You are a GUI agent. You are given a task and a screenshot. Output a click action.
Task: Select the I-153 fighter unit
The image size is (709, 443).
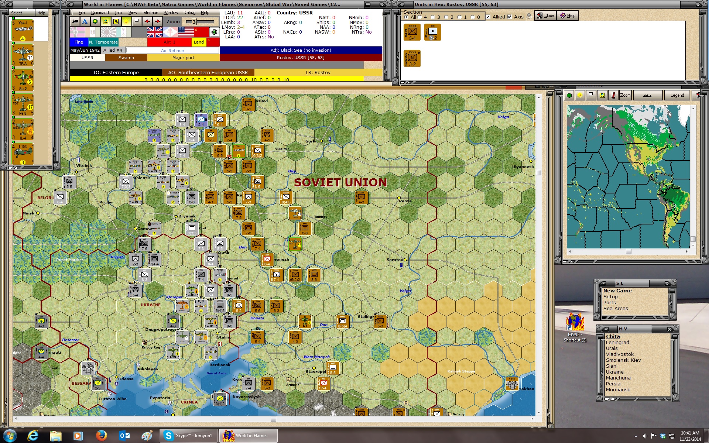tap(23, 154)
